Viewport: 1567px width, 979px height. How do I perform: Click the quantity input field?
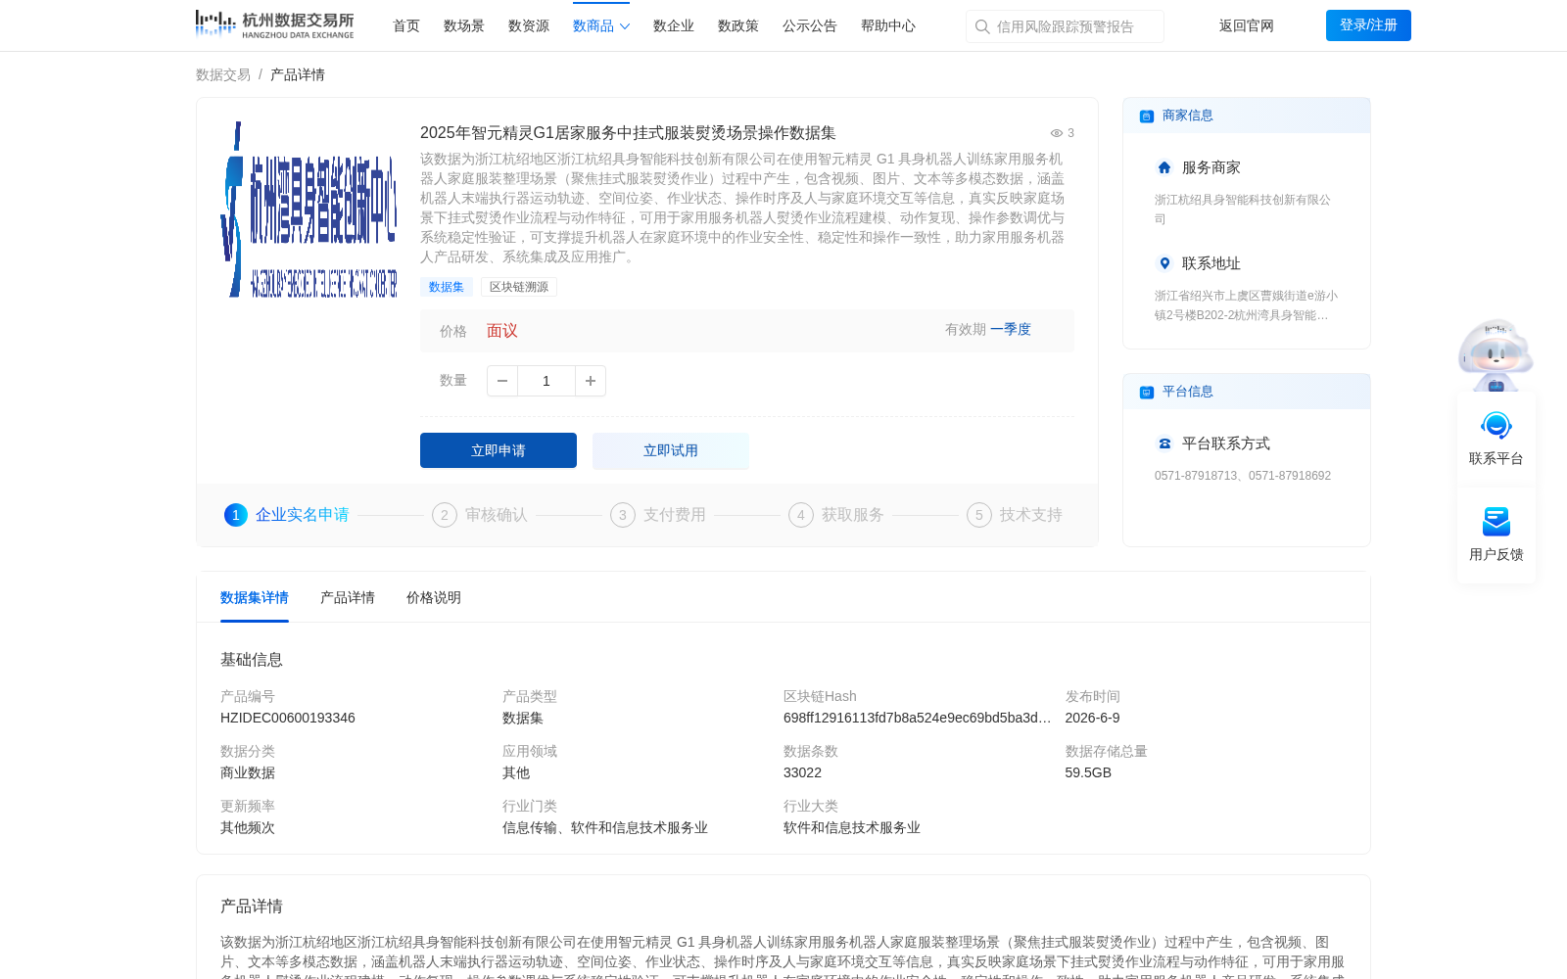[546, 381]
